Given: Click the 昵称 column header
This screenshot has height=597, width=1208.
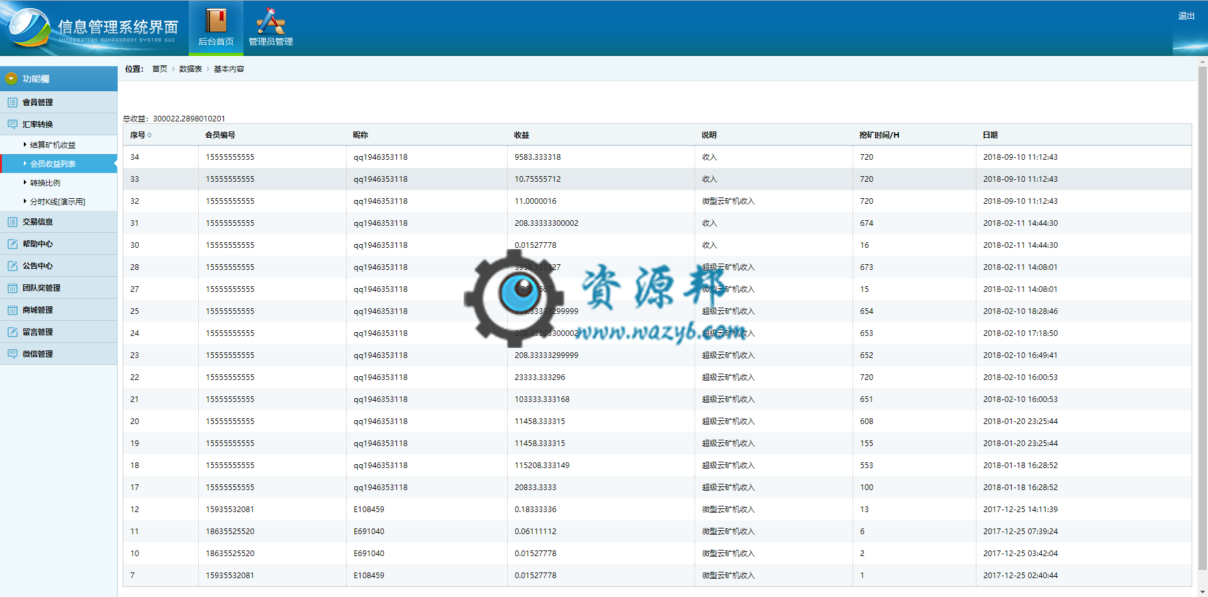Looking at the screenshot, I should click(x=361, y=135).
